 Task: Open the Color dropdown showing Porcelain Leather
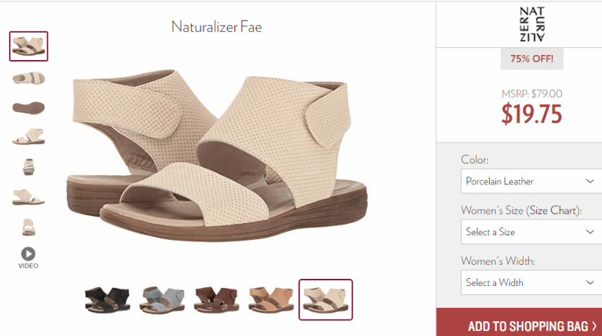click(531, 181)
